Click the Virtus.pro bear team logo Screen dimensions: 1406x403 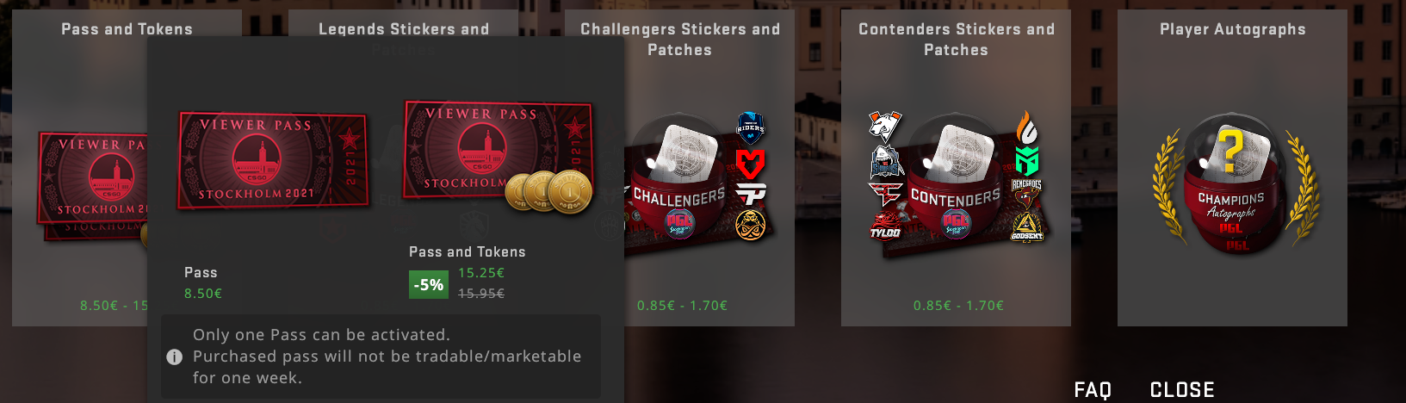(x=885, y=127)
